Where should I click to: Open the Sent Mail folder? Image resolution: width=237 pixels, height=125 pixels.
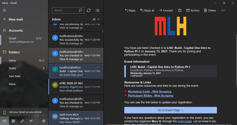tap(24, 76)
